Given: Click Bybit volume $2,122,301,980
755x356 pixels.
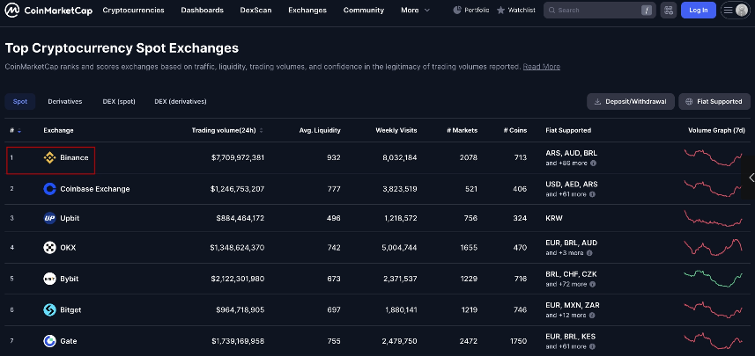Looking at the screenshot, I should [x=238, y=279].
